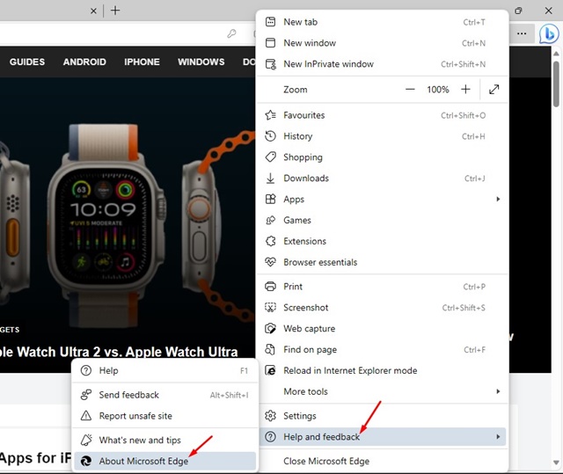Open the WINDOWS navigation link
This screenshot has height=474, width=563.
coord(201,62)
